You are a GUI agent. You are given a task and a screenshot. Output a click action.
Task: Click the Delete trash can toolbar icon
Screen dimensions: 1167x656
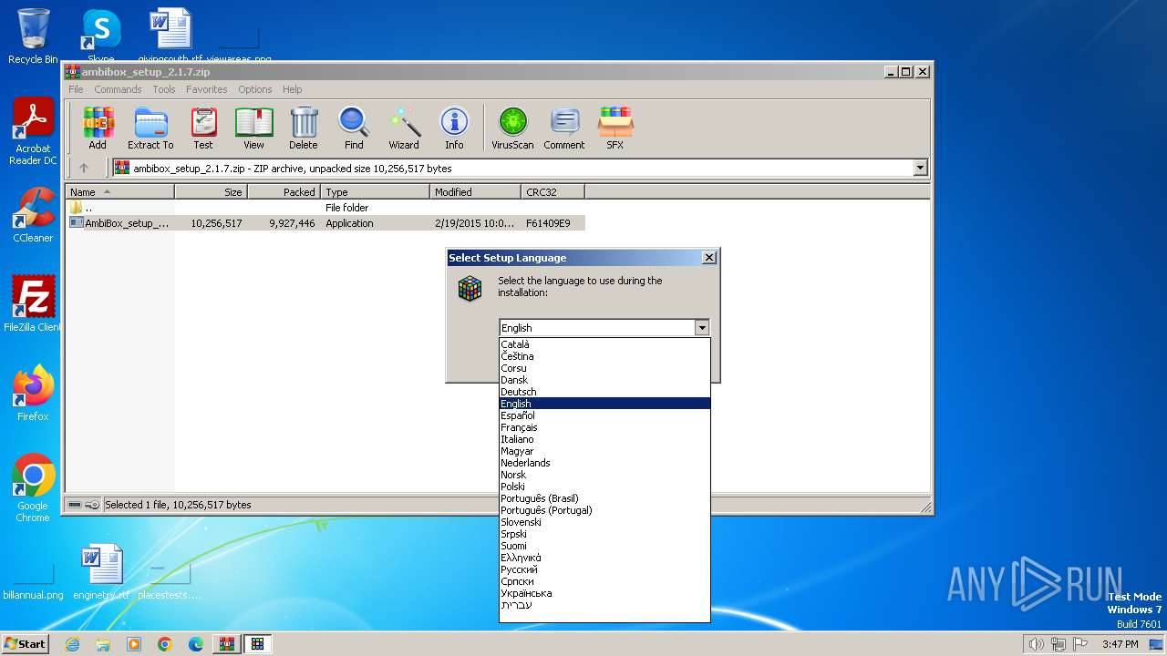click(304, 128)
